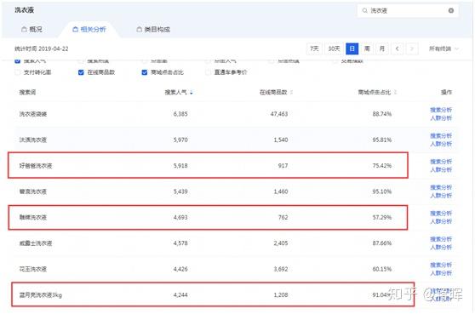Select the 月 time granularity
Screen dimensions: 475x314
tap(382, 49)
